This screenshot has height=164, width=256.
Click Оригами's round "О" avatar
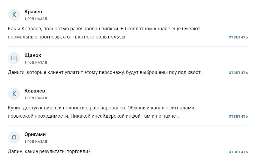pyautogui.click(x=14, y=138)
